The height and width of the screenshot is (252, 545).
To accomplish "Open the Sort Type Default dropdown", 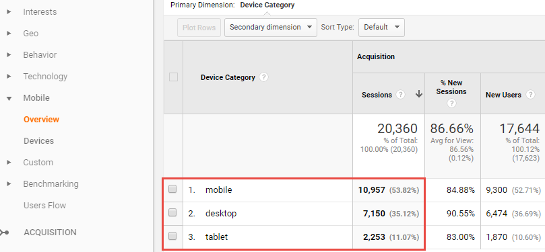I will (x=382, y=28).
